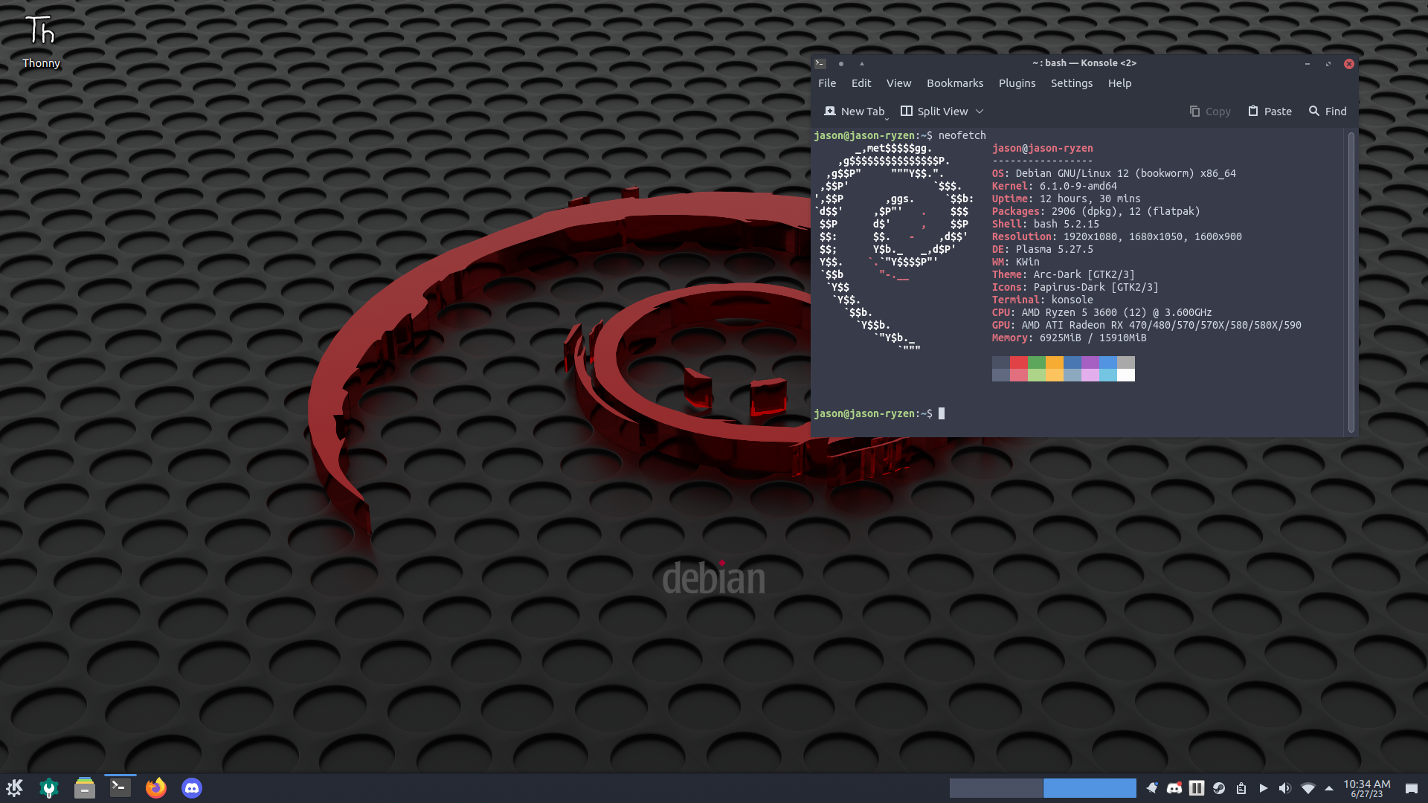Click the pause-bars system tray icon
This screenshot has height=803, width=1428.
[1197, 788]
